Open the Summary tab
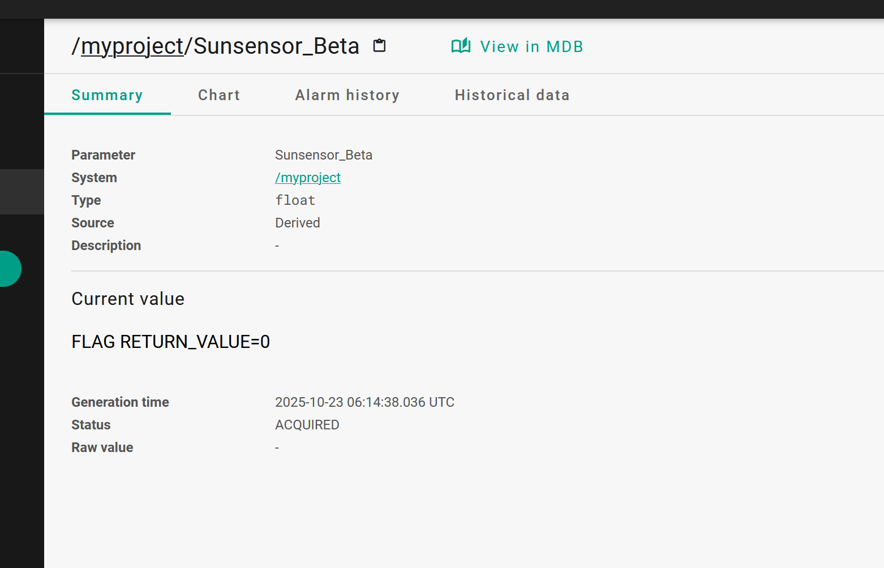The height and width of the screenshot is (568, 884). (107, 95)
